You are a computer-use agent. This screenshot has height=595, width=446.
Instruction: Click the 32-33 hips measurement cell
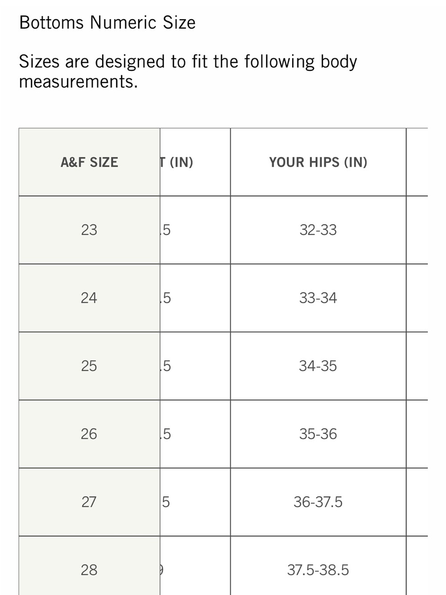tap(318, 230)
